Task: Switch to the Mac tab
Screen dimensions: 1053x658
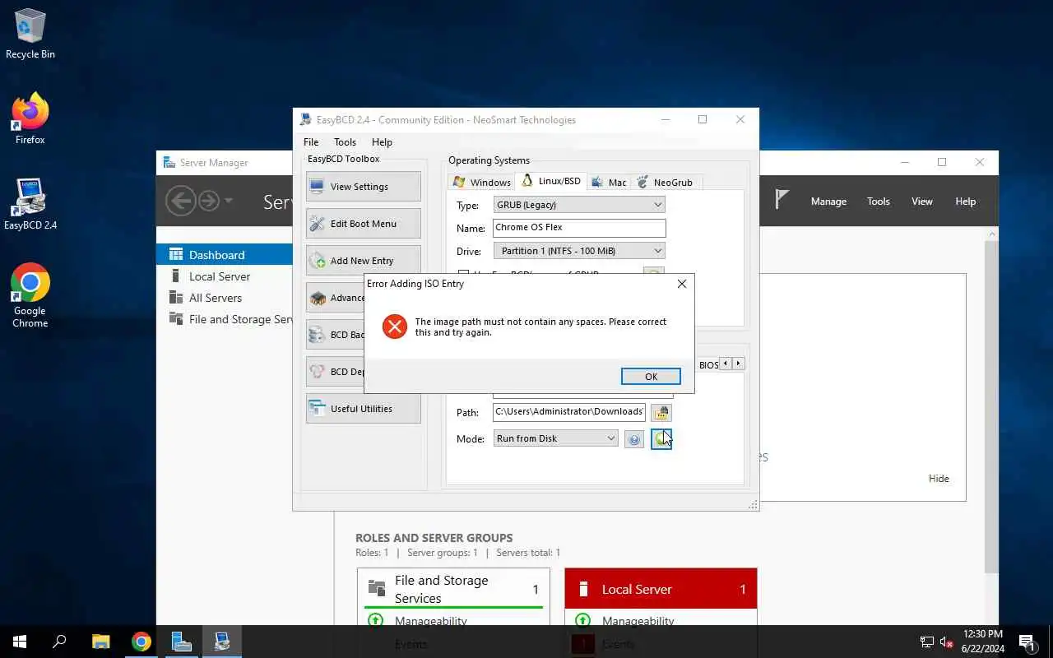Action: tap(609, 182)
